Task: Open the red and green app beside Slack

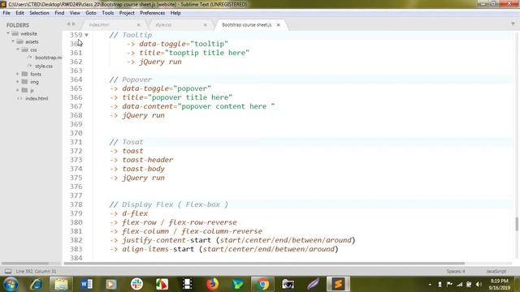Action: pos(162,284)
